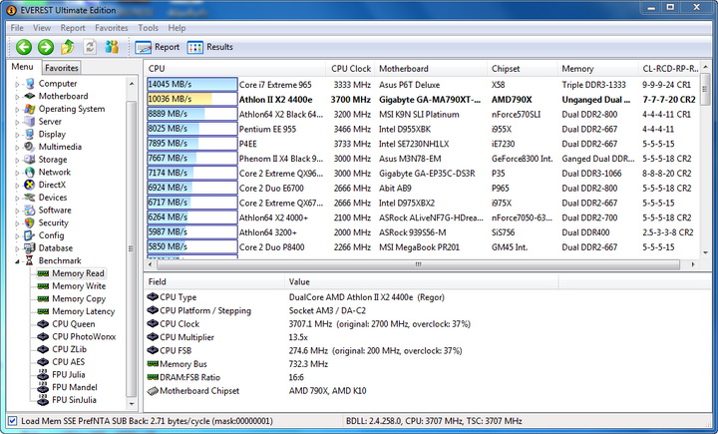
Task: Sort by Memory column header
Action: pyautogui.click(x=597, y=69)
